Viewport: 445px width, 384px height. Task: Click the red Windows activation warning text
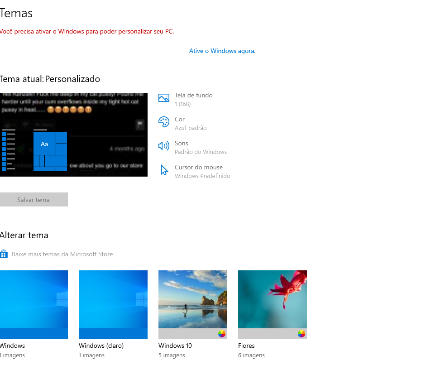tap(86, 32)
